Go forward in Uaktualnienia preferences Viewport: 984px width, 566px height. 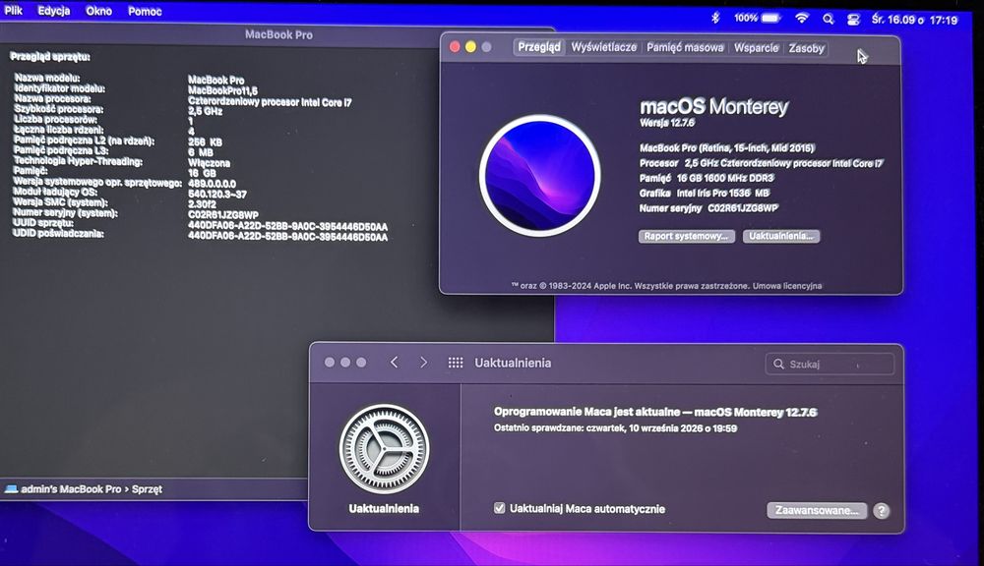[423, 363]
